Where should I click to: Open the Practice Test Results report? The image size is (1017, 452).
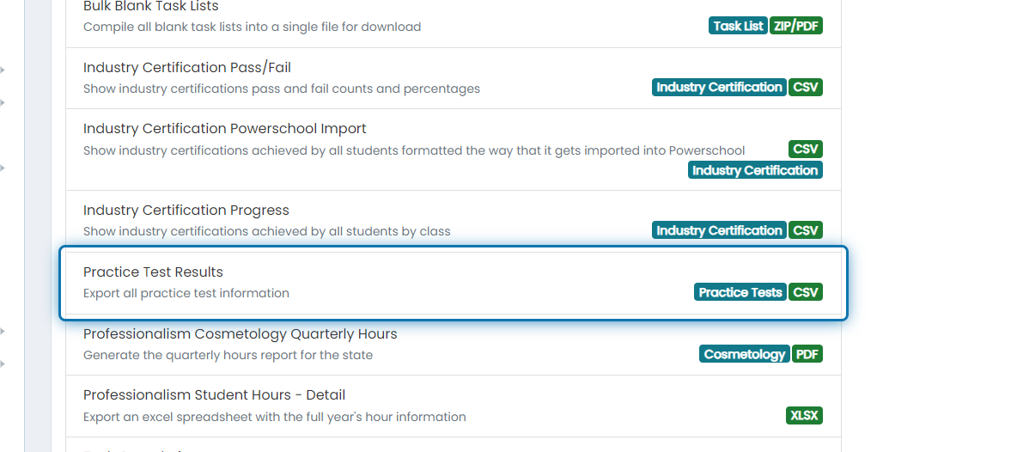(453, 283)
